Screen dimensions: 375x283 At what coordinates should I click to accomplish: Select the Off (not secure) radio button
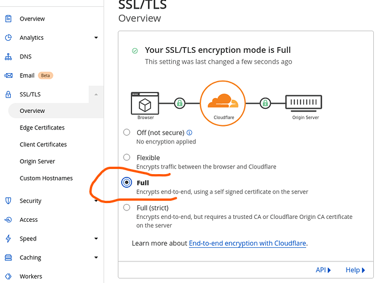click(127, 133)
